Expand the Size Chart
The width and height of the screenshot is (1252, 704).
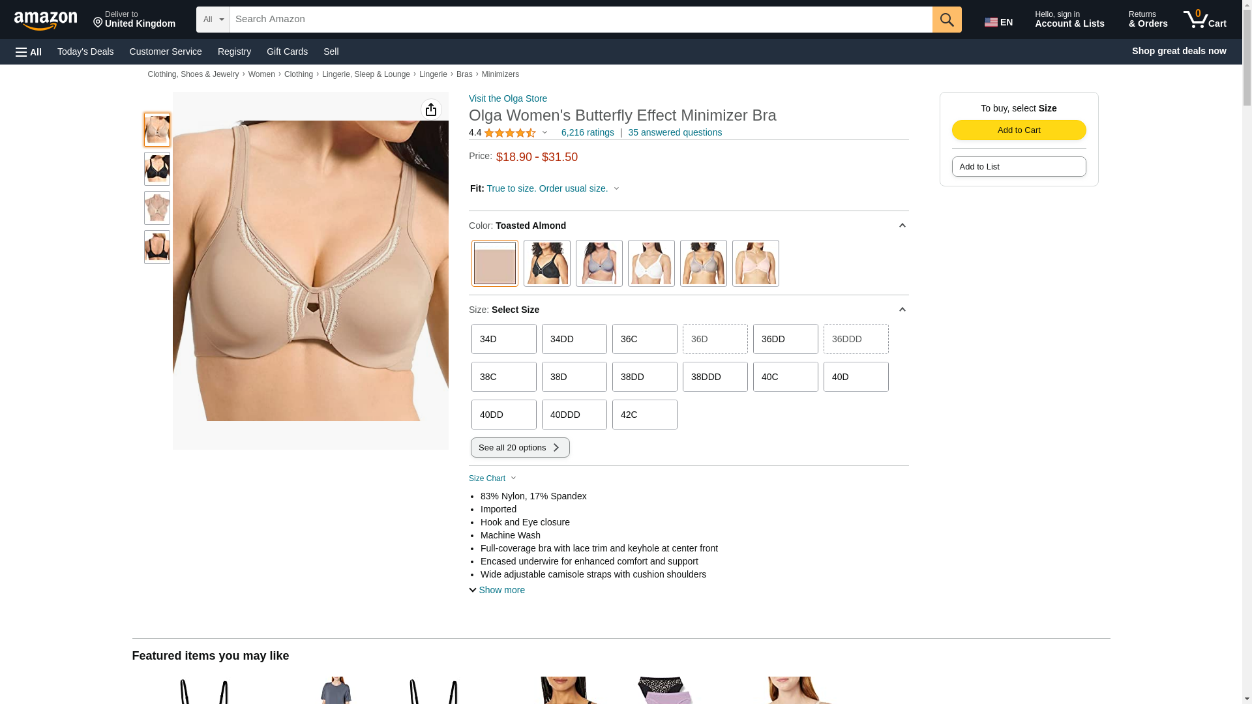[492, 478]
